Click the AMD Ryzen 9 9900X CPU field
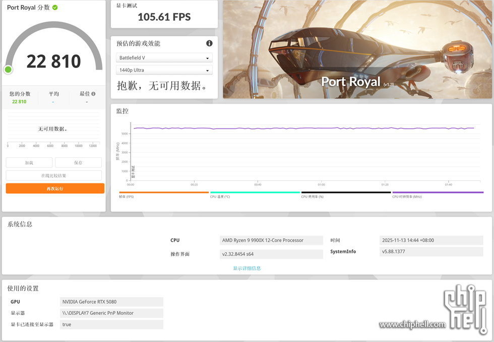 click(x=271, y=240)
